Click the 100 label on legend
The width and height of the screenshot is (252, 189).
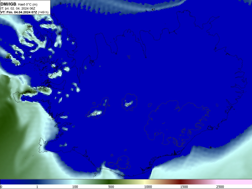coord(75,187)
